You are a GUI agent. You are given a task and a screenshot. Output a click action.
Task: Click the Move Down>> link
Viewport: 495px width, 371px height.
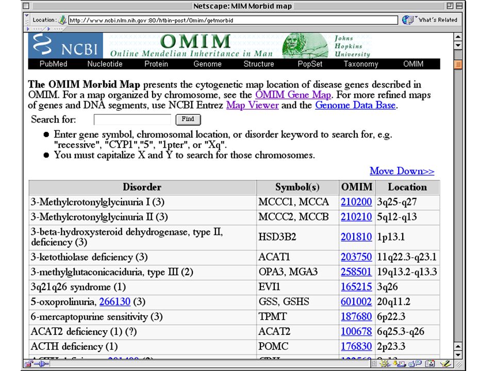(x=402, y=171)
